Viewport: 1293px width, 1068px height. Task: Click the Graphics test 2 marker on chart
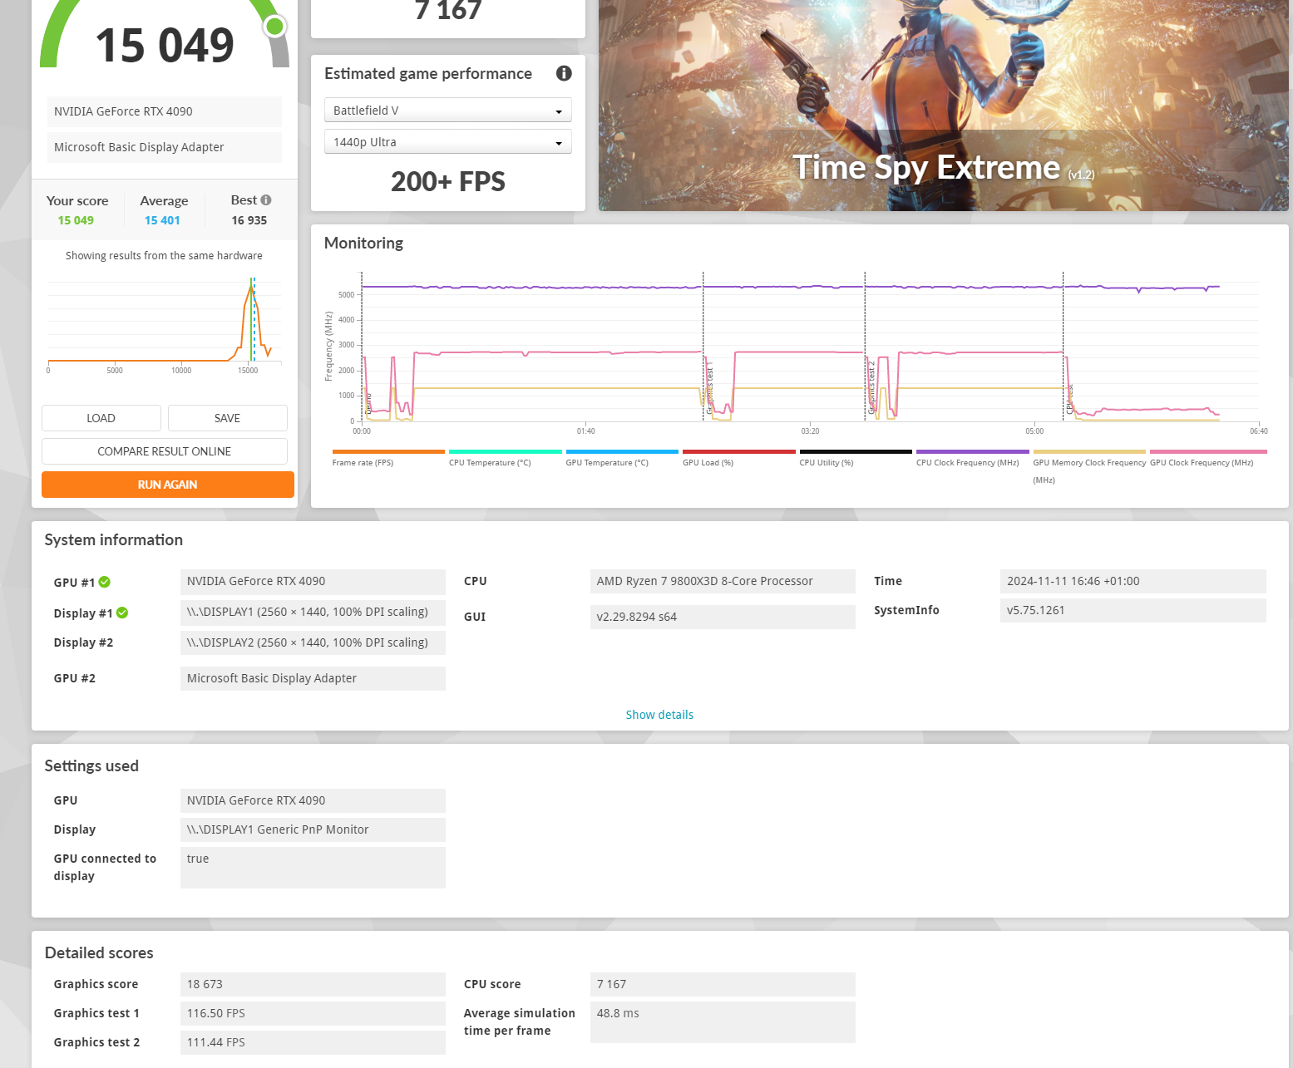pos(871,387)
